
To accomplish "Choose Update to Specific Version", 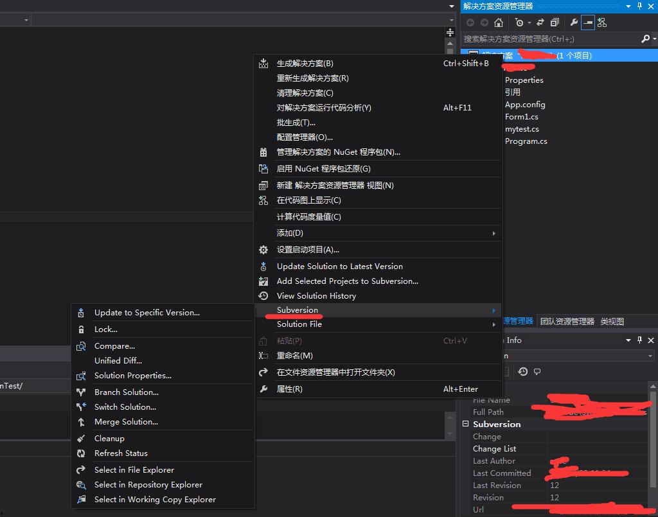I will [x=147, y=313].
